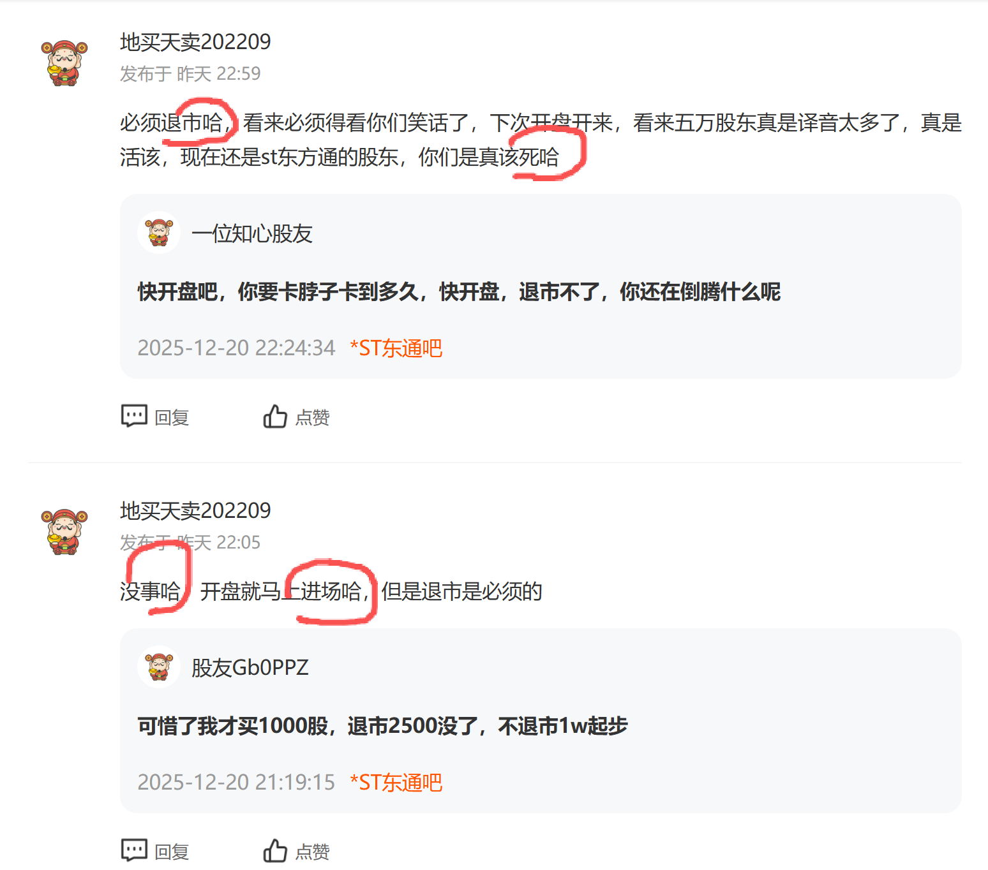Follow the *ST东通吧 link in the first quote
The image size is (988, 870).
(396, 348)
